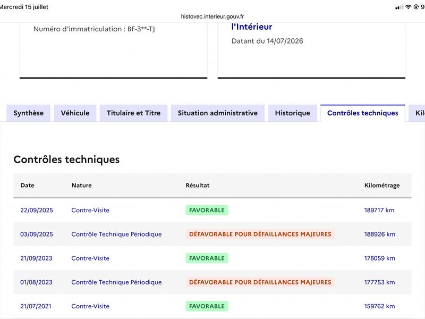Tap the orientation lock status icon

(x=416, y=7)
